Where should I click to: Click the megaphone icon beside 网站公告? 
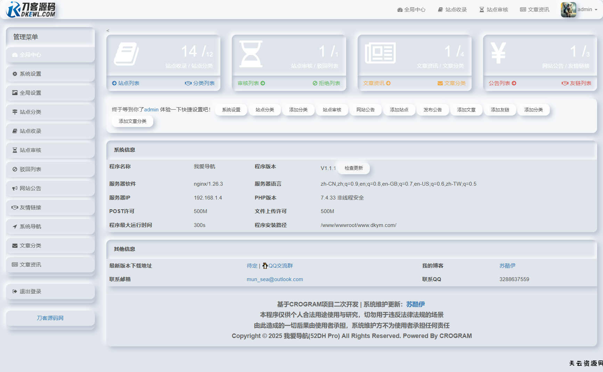(15, 188)
